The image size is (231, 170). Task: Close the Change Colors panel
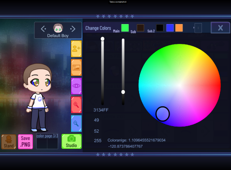point(220,28)
